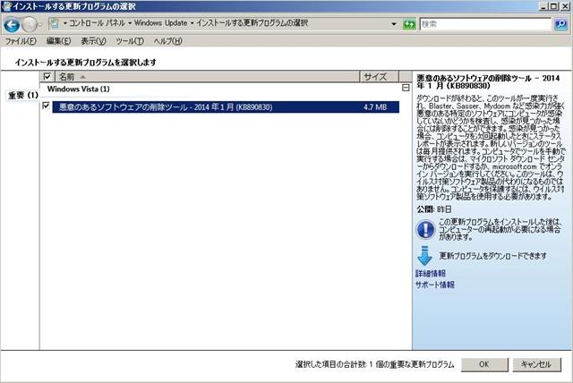
Task: Minimize the window
Action: click(x=543, y=6)
